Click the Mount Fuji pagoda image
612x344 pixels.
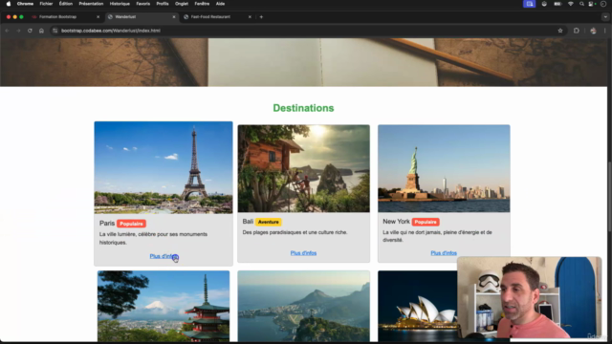click(164, 306)
